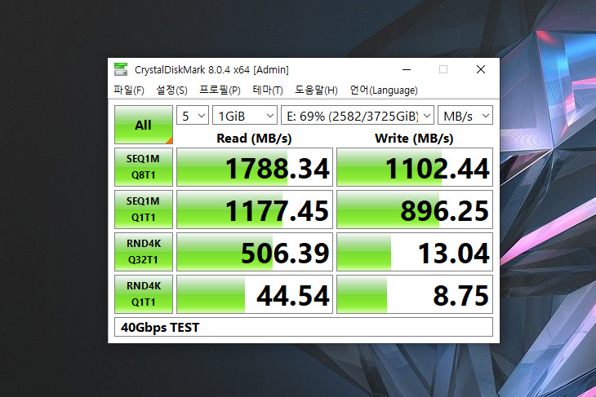Open the 언어(Language) menu
The width and height of the screenshot is (596, 397).
tap(384, 90)
